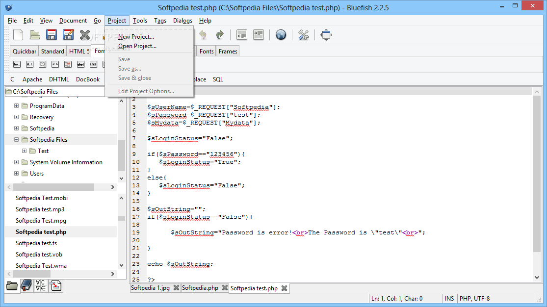The image size is (547, 307).
Task: Open the Edit menu
Action: 28,21
